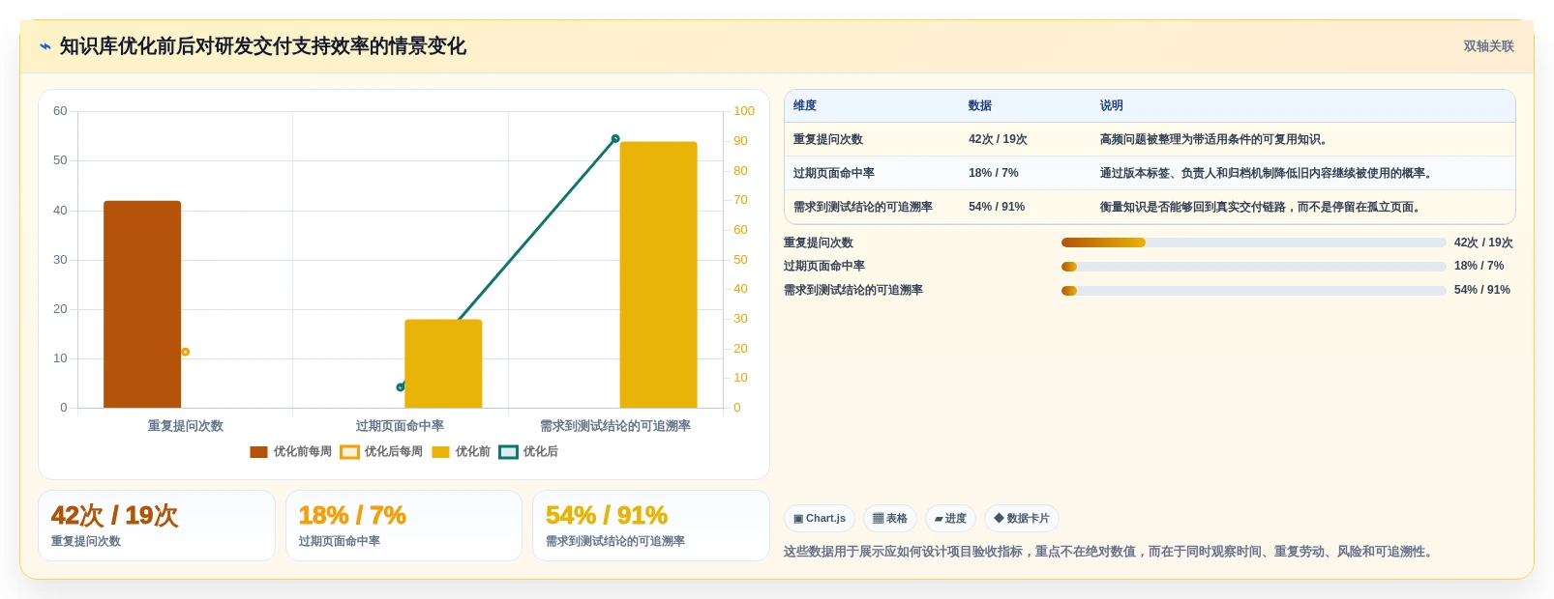Click description 高频问题被整理为带适用条件的可复用知识
Viewport: 1554px width, 599px height.
[x=1216, y=139]
